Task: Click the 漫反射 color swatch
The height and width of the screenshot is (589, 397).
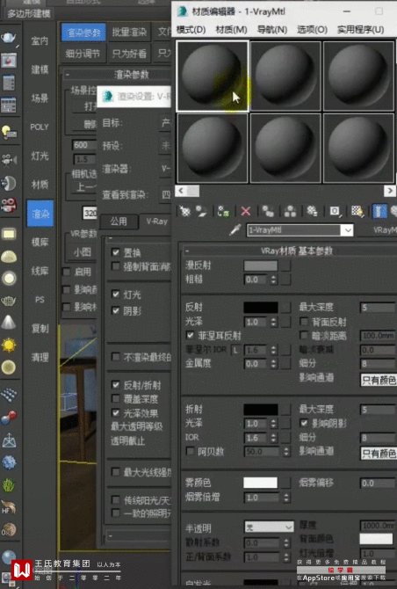Action: (260, 265)
